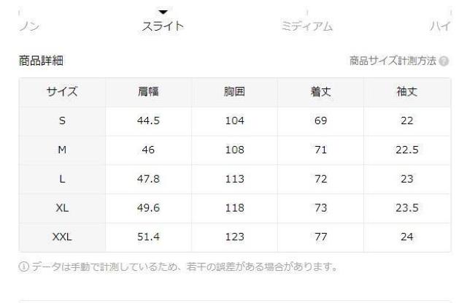Open the 商品サイズ計測方法 link
This screenshot has height=303, width=467.
(x=393, y=60)
